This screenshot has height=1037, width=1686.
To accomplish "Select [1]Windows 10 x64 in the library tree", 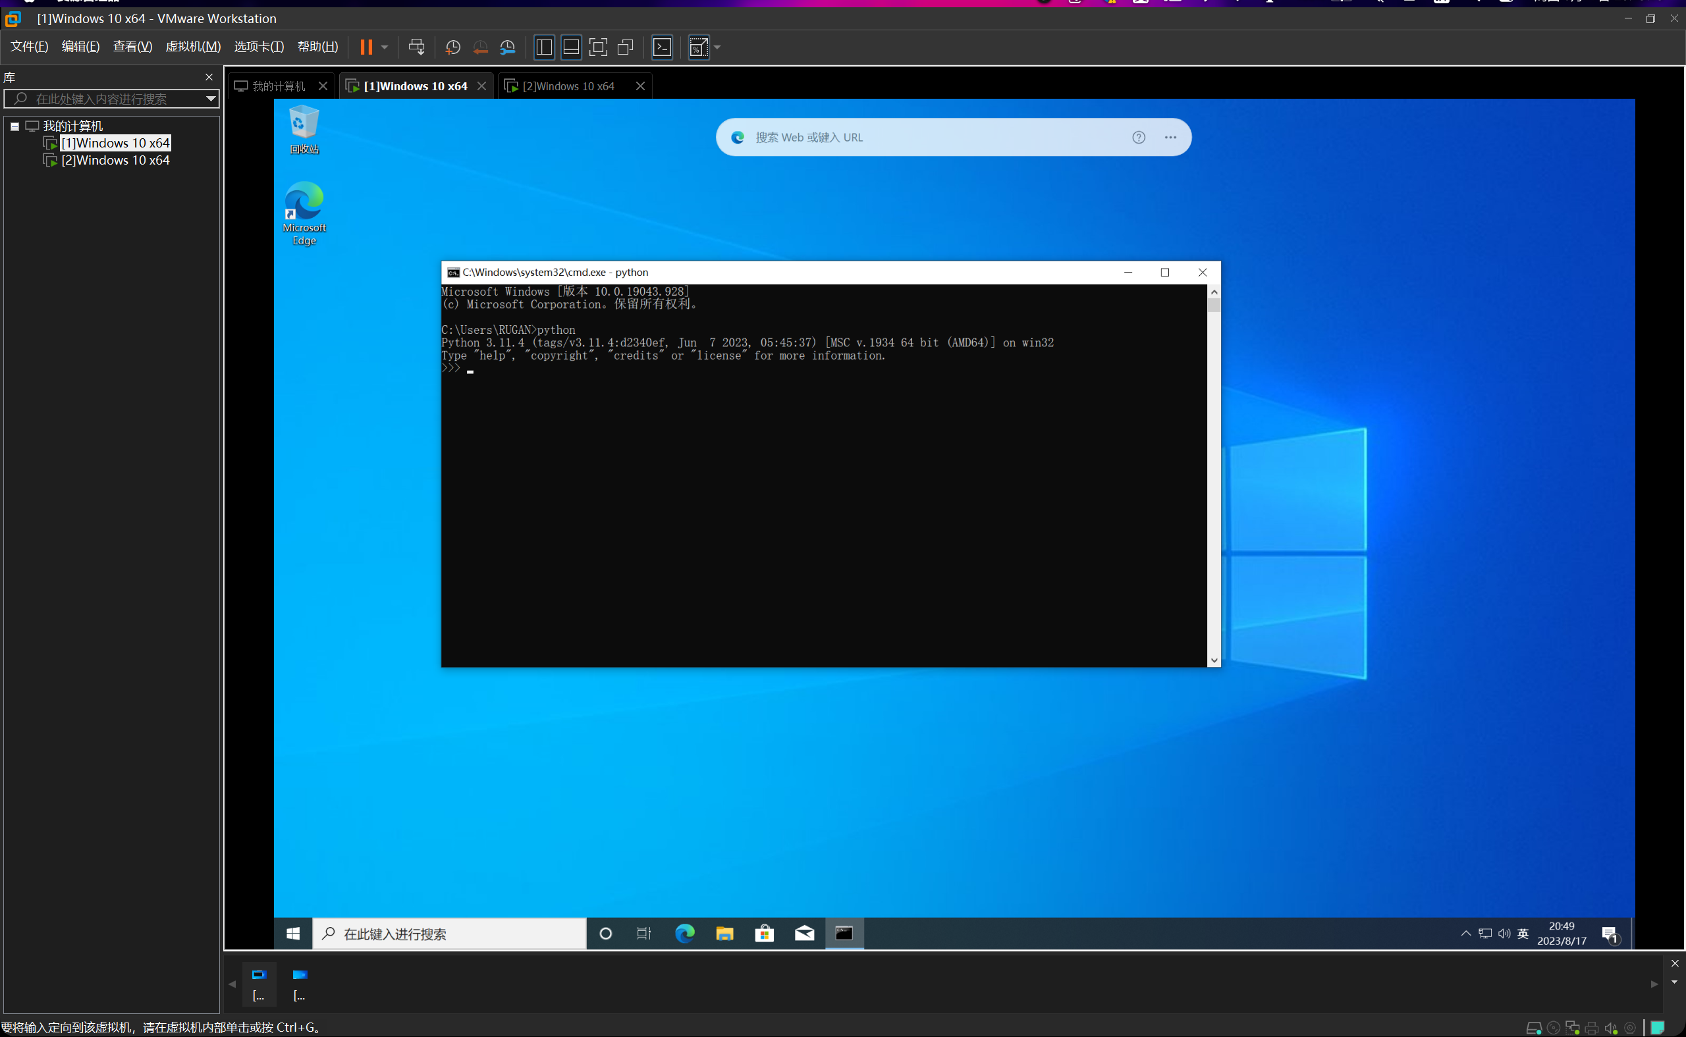I will coord(115,143).
